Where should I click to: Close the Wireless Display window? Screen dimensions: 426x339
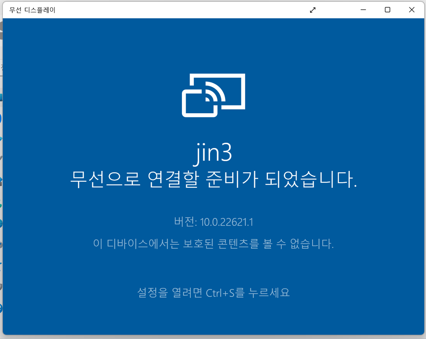412,10
